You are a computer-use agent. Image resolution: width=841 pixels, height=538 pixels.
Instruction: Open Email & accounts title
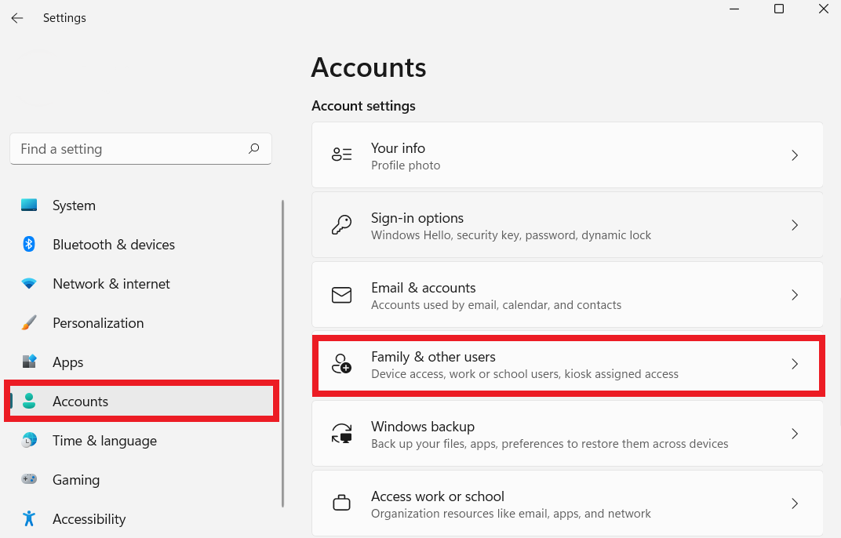click(x=423, y=288)
